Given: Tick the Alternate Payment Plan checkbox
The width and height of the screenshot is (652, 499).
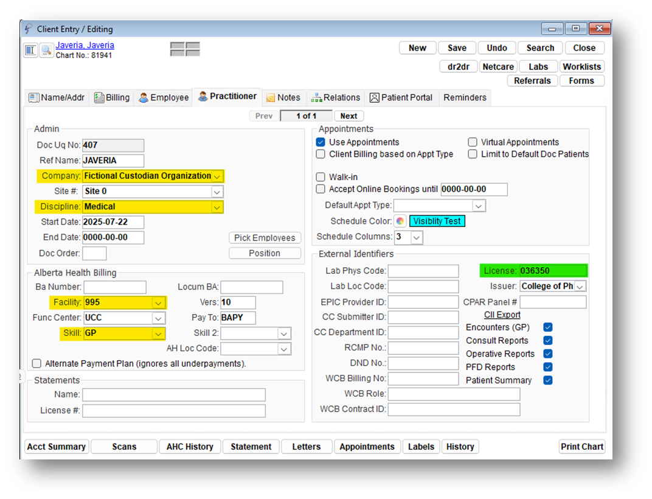Looking at the screenshot, I should (37, 363).
